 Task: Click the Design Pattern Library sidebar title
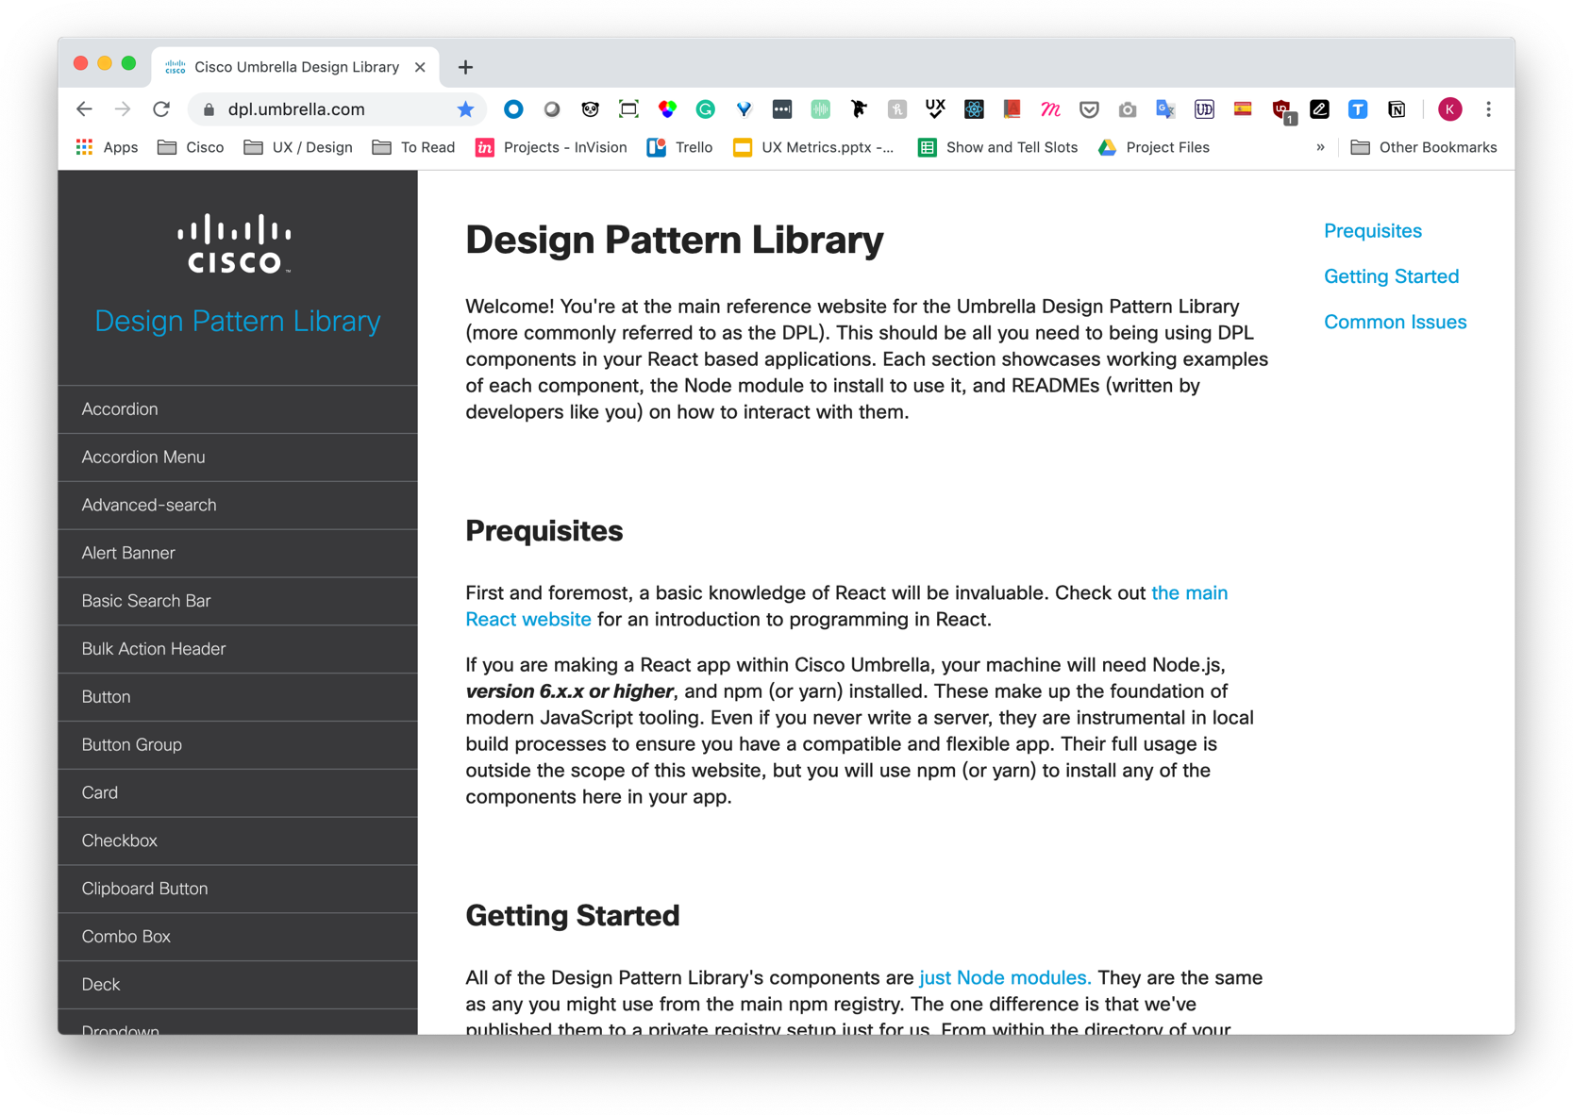[238, 321]
